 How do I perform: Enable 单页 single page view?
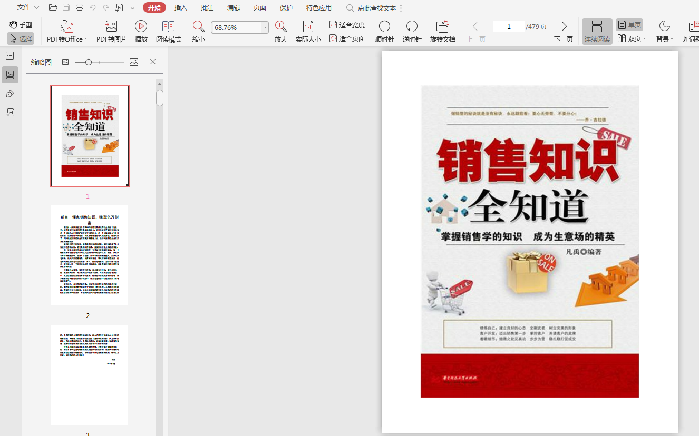(629, 25)
